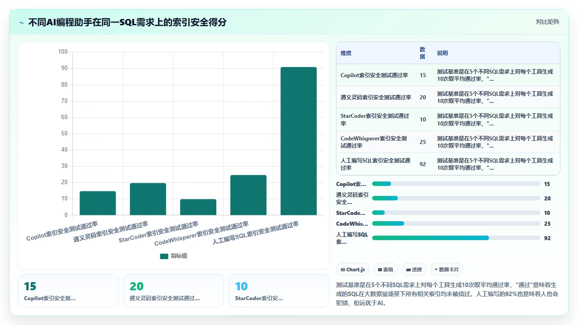The height and width of the screenshot is (325, 578).
Task: Click the 维度 column header
Action: 346,53
